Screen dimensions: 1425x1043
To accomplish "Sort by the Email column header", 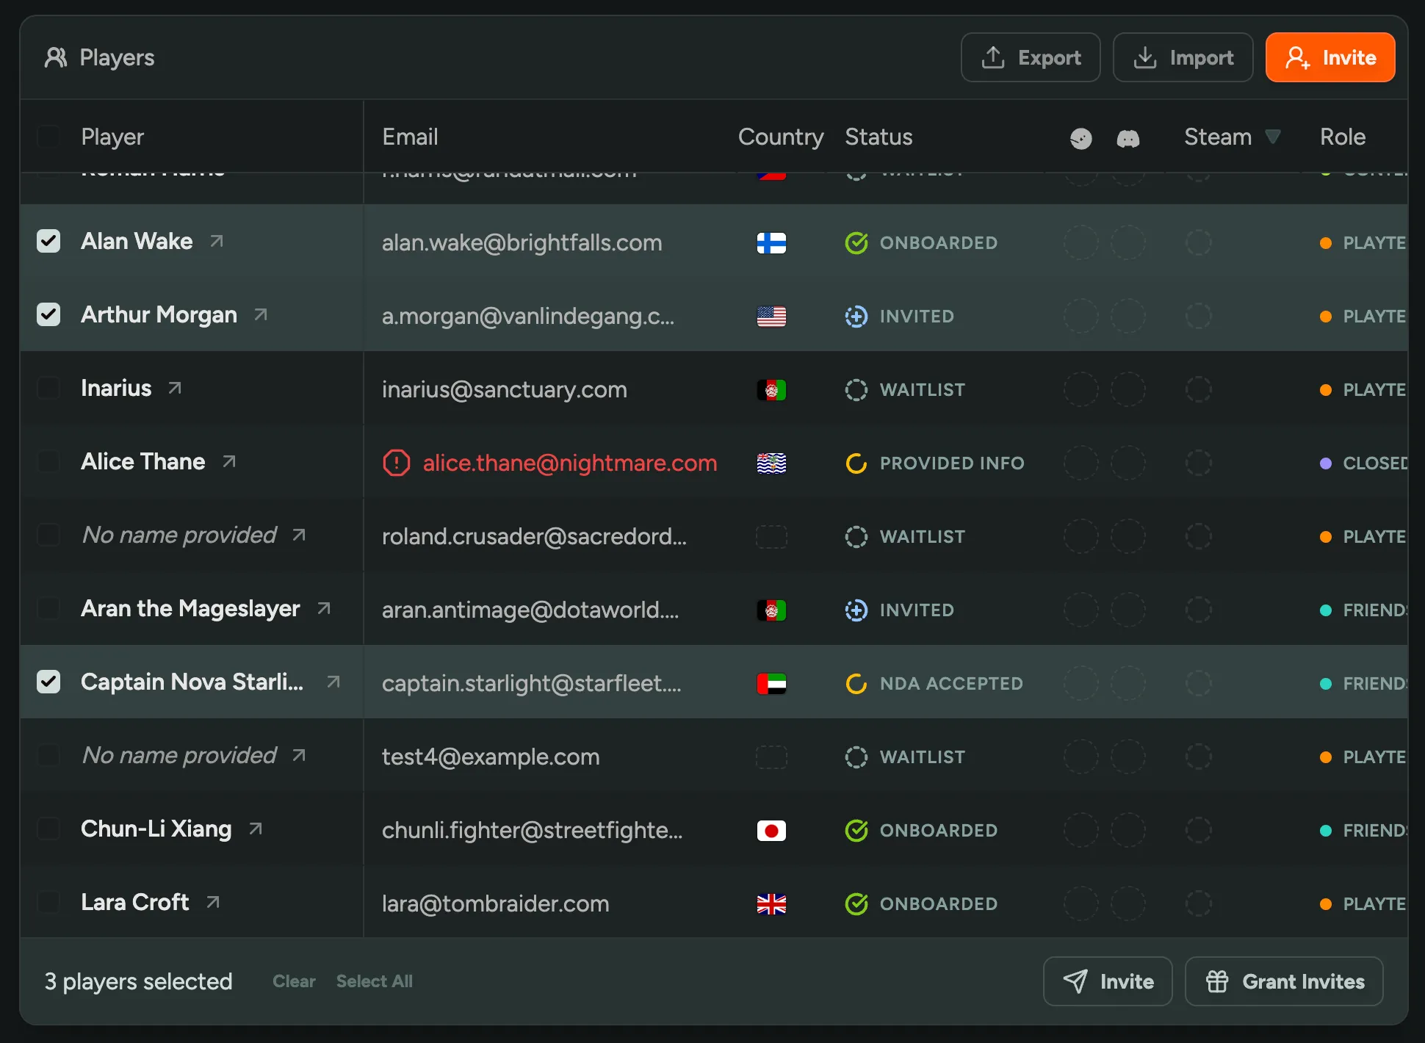I will click(410, 137).
